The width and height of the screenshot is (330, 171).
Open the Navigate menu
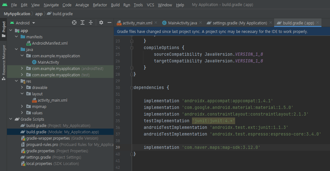click(x=51, y=5)
